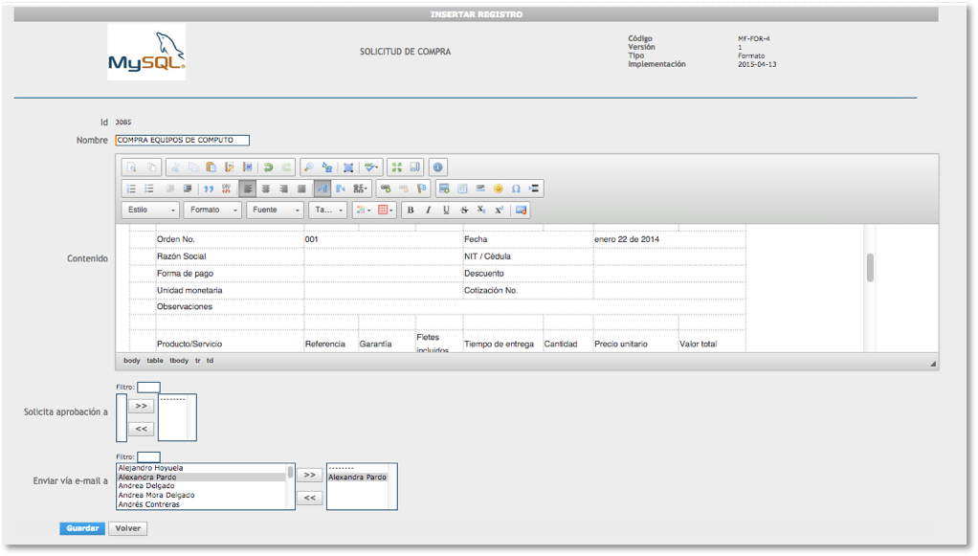
Task: Select tbody in the element path bar
Action: [179, 361]
